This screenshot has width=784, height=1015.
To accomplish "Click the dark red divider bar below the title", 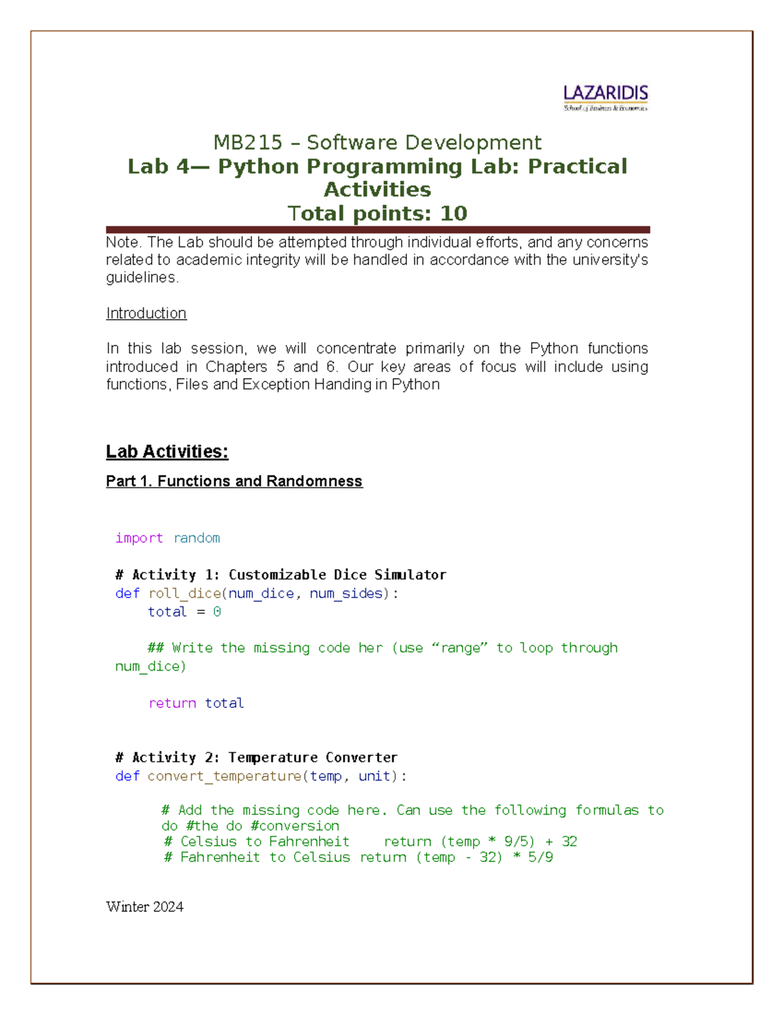I will (378, 227).
